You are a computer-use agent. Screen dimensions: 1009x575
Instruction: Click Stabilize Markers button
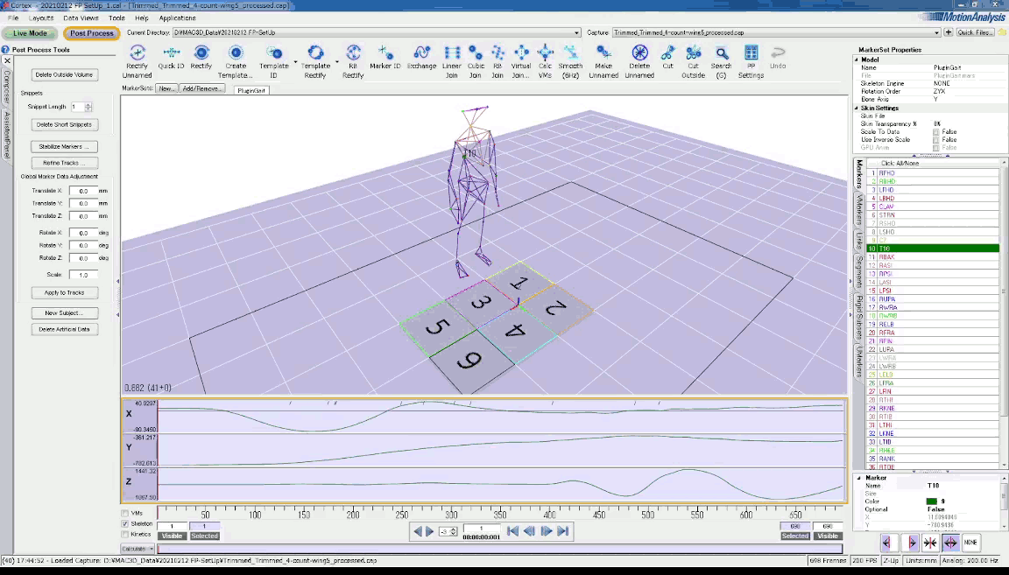(x=64, y=147)
